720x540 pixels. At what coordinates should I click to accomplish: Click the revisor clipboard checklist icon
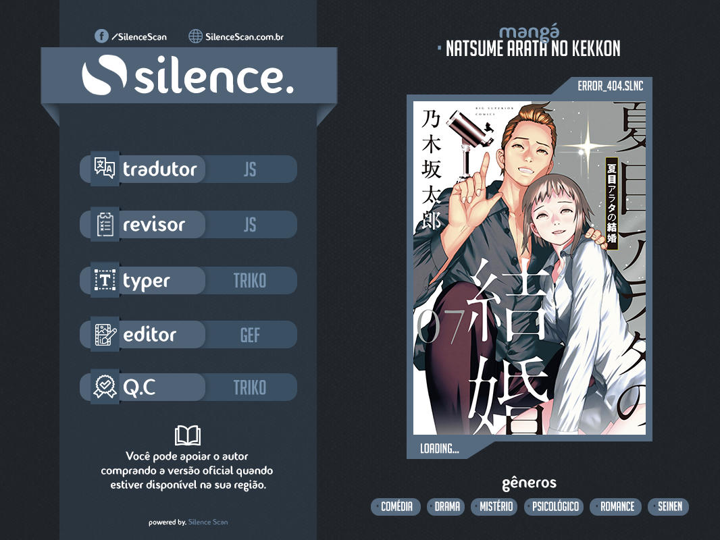coord(105,224)
